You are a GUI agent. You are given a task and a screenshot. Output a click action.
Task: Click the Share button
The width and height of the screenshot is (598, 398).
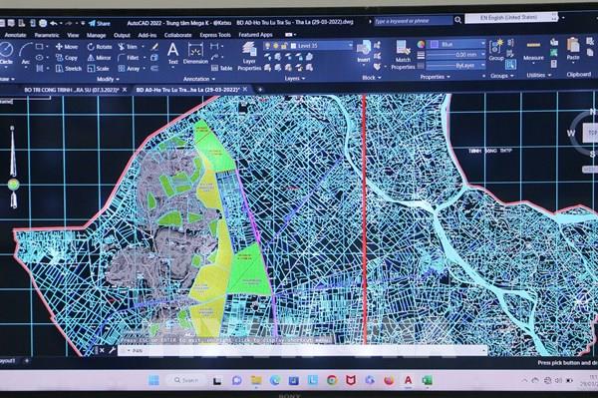[x=100, y=23]
